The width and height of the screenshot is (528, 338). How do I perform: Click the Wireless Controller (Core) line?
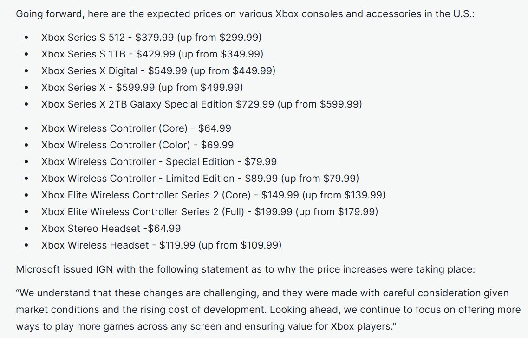(136, 128)
